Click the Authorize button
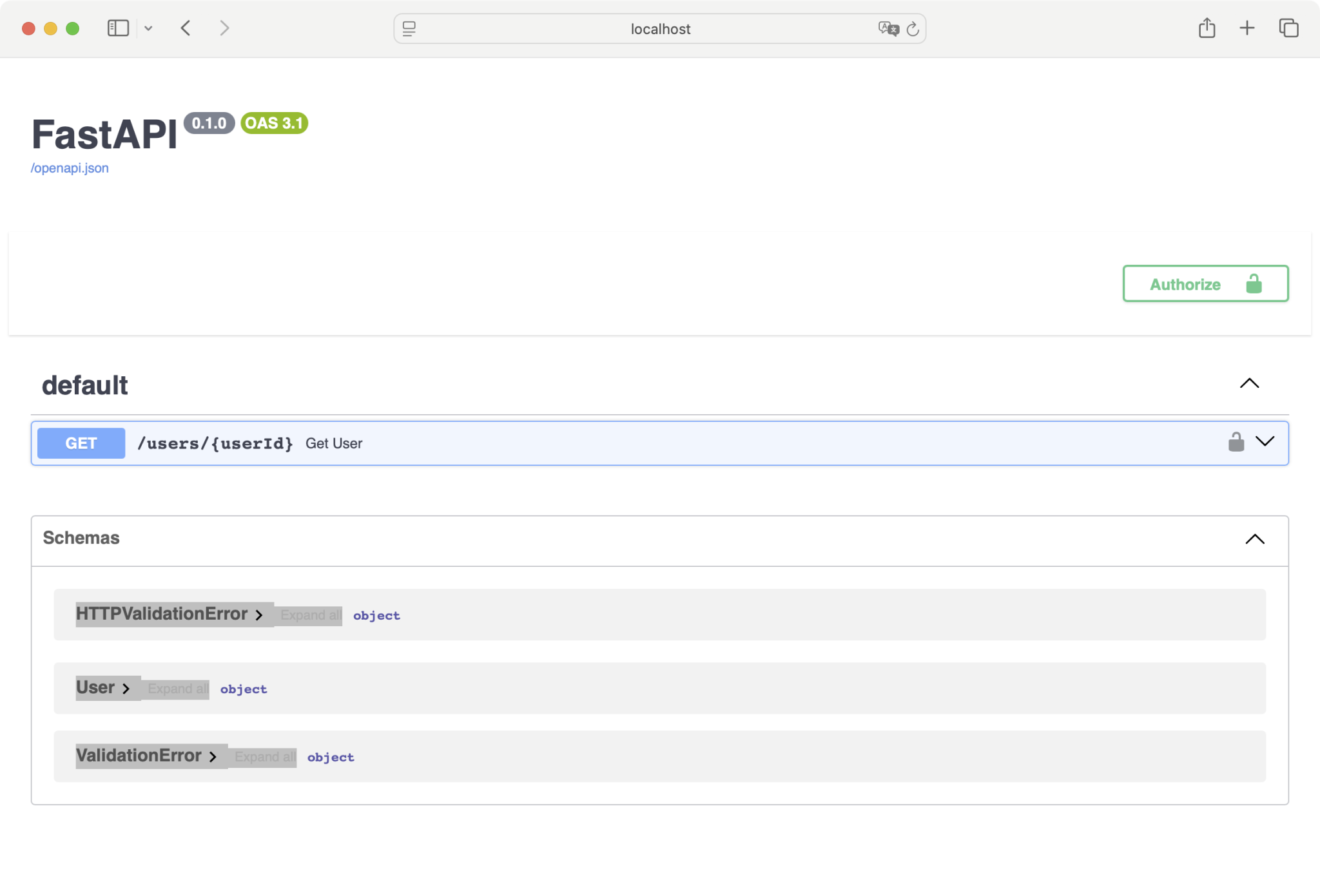 click(1205, 284)
